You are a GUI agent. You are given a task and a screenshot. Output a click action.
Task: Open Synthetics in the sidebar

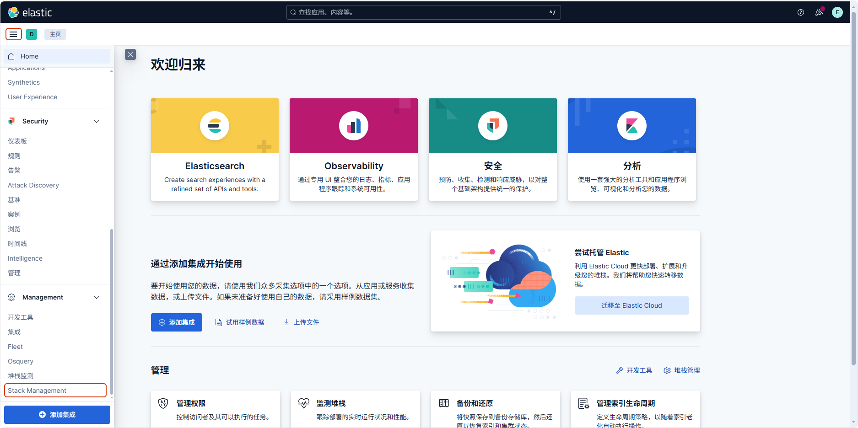(x=24, y=82)
